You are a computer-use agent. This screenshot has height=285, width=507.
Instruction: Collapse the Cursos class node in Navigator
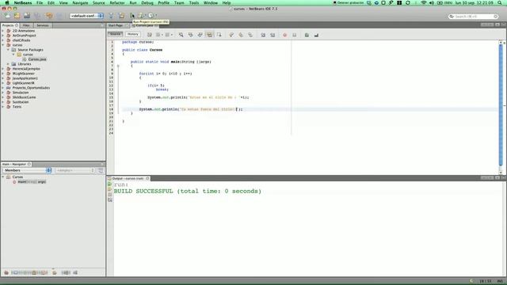coord(3,177)
